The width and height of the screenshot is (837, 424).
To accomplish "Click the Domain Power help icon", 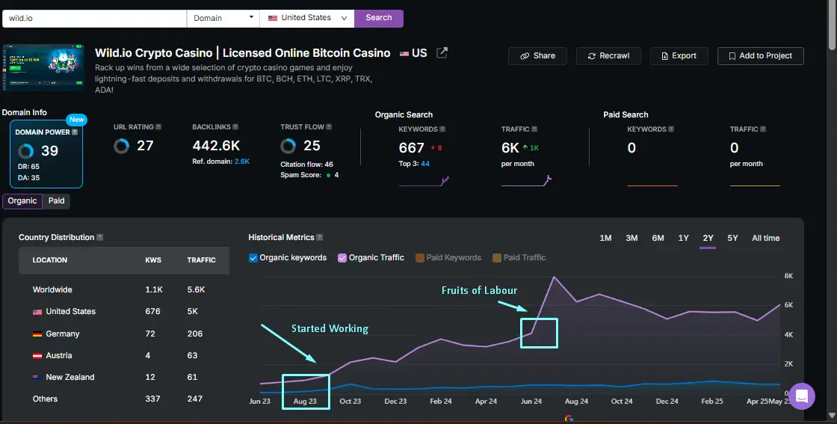I will pyautogui.click(x=75, y=132).
